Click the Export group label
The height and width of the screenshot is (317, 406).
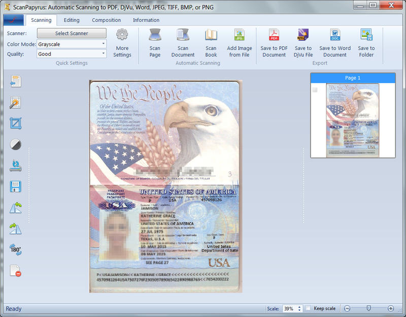click(x=320, y=63)
